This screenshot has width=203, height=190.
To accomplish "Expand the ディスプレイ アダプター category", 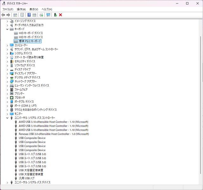I will click(x=7, y=74).
